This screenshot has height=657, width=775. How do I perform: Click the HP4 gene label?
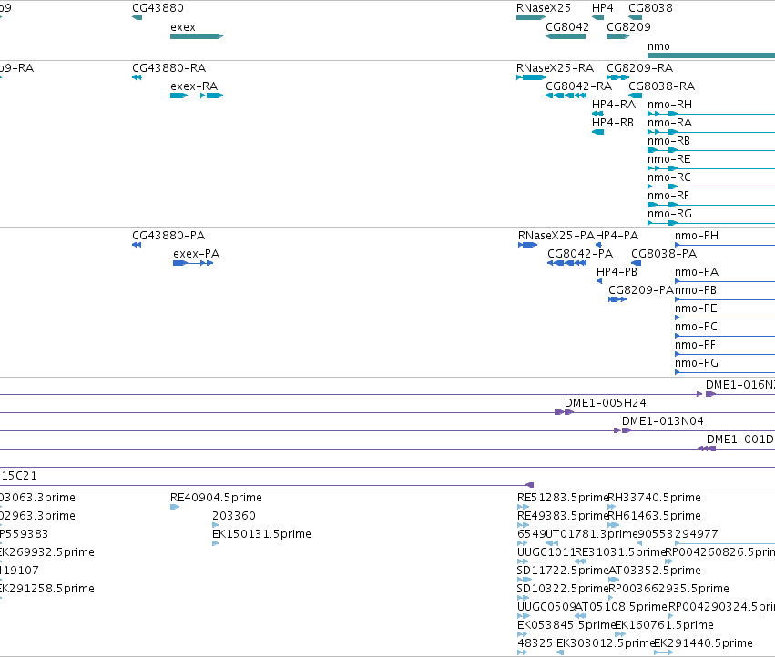click(603, 8)
